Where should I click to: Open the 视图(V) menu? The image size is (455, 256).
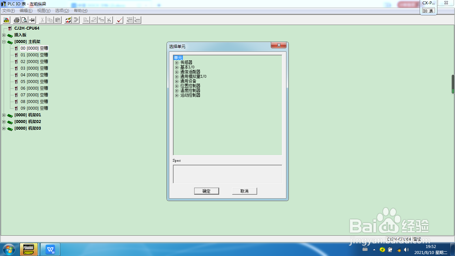point(44,11)
